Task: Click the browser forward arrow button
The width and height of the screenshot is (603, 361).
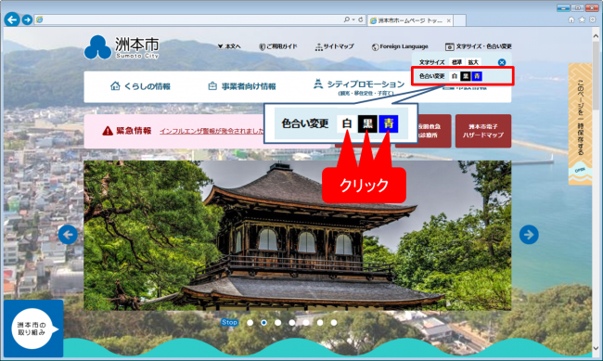Action: pos(27,19)
